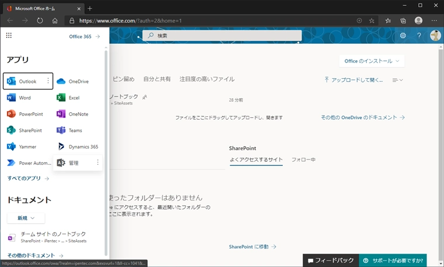The height and width of the screenshot is (267, 444).
Task: Expand the 新規 document dropdown
Action: tap(26, 218)
